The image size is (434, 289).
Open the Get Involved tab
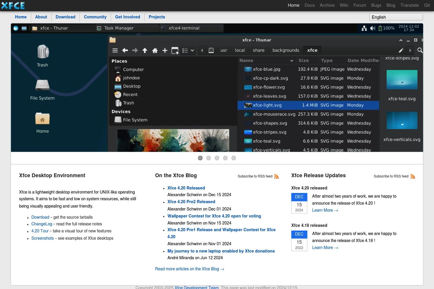(128, 17)
